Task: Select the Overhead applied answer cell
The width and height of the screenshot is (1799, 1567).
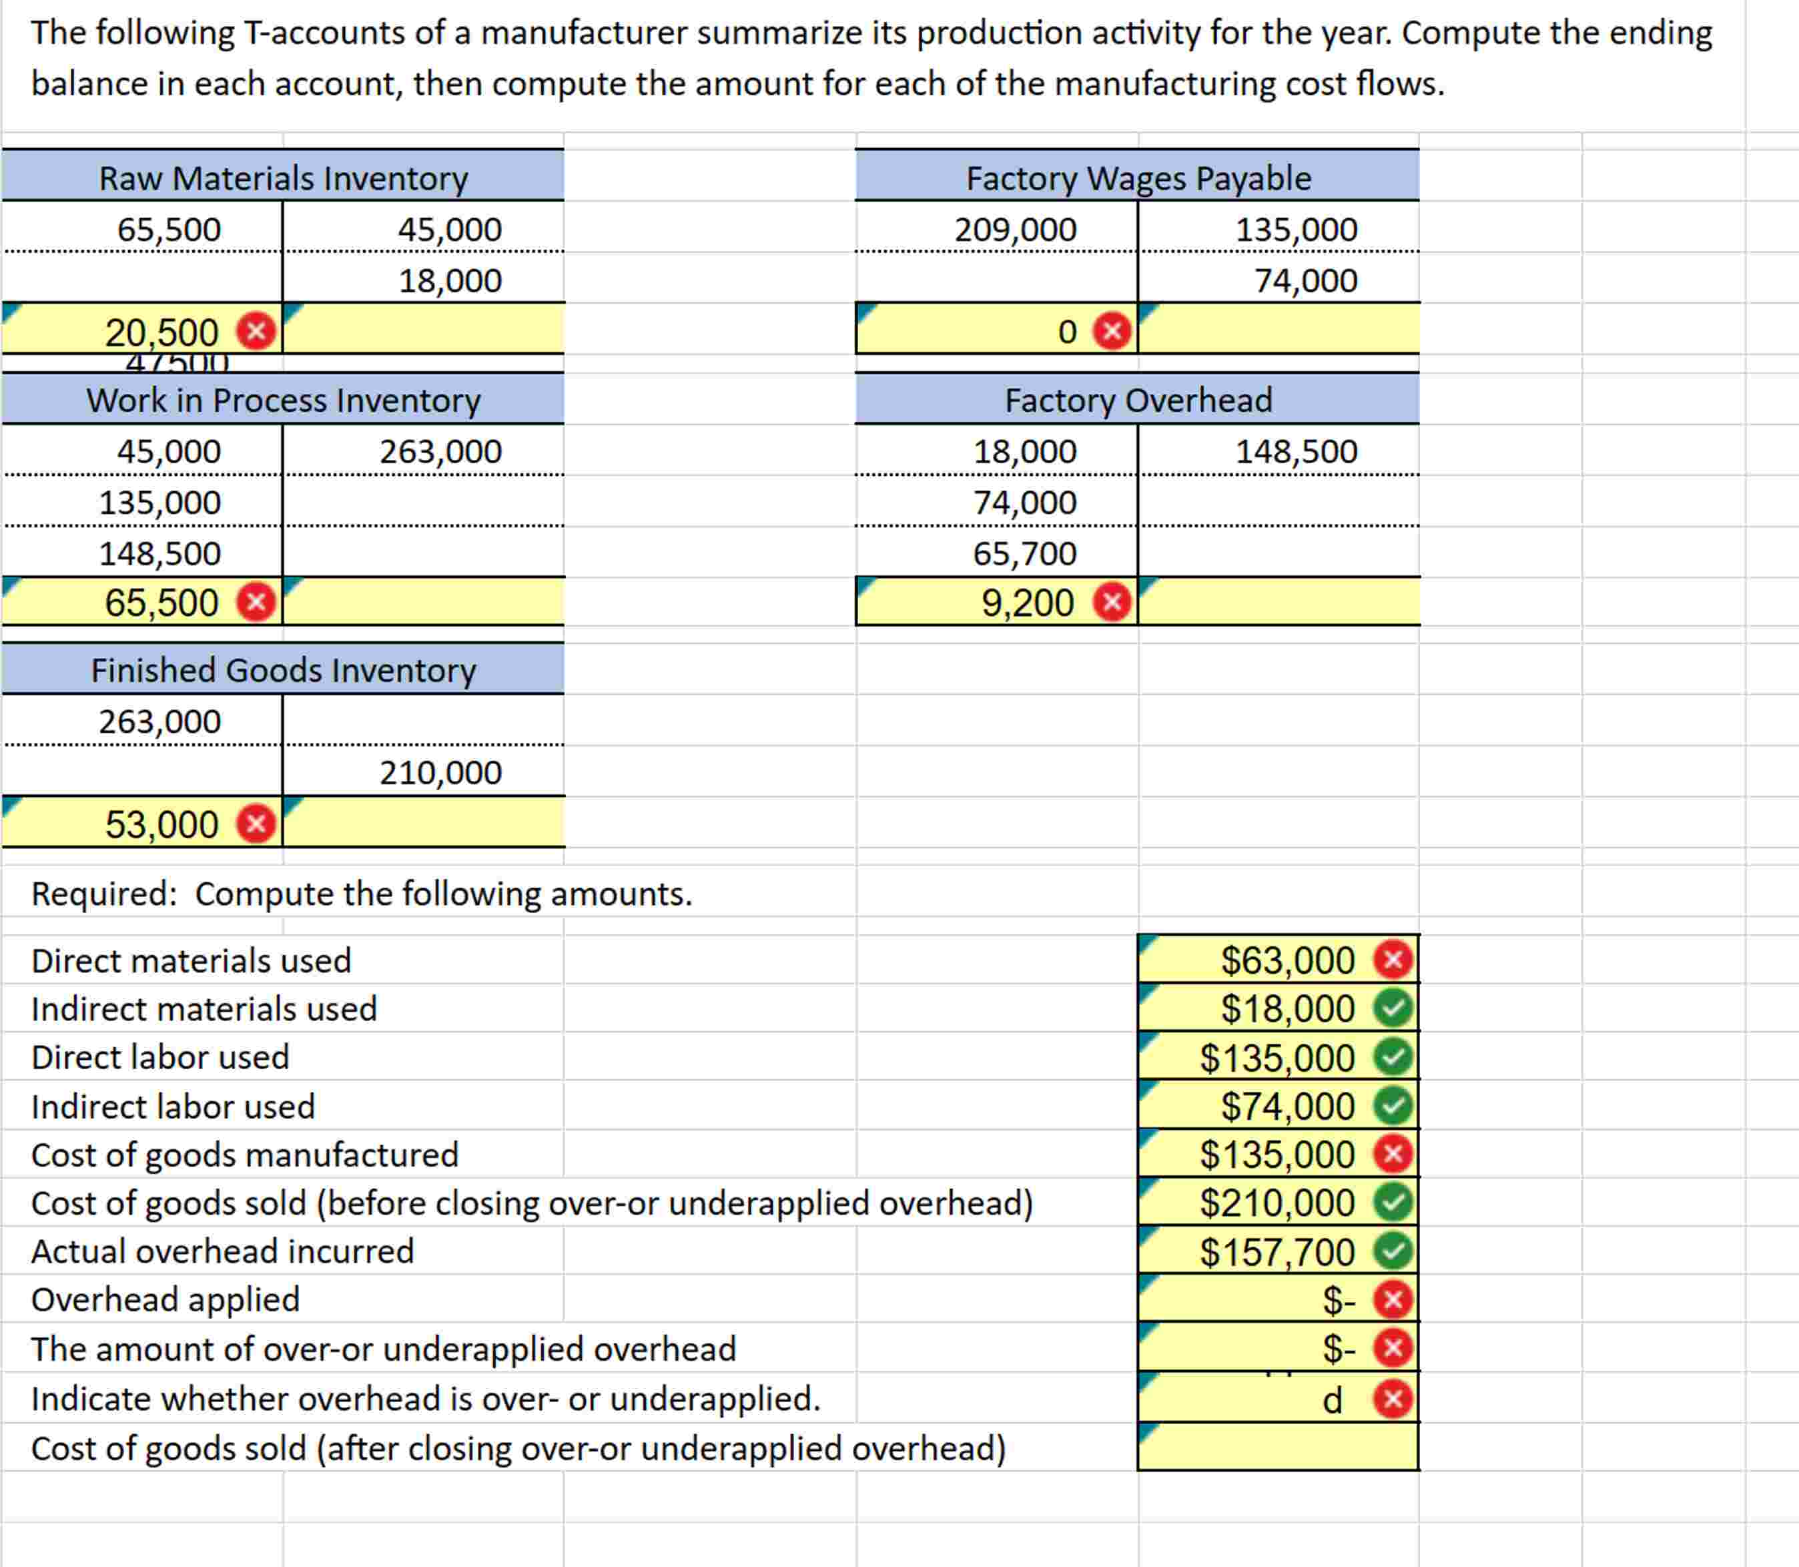Action: pyautogui.click(x=1258, y=1299)
